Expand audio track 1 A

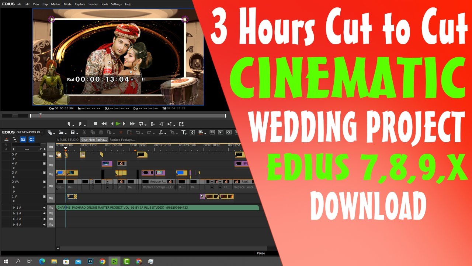coord(14,208)
